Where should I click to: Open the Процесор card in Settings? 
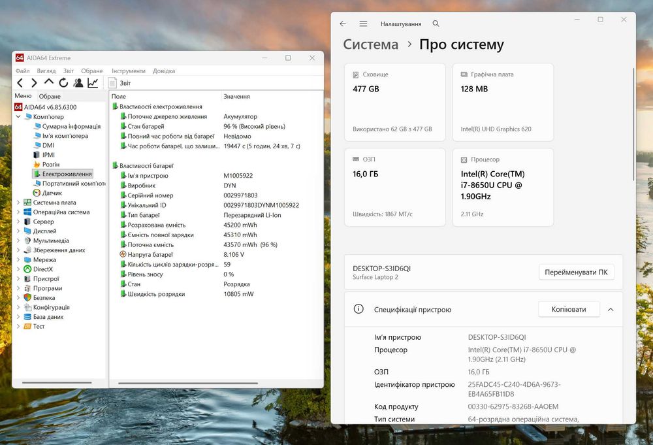point(503,188)
